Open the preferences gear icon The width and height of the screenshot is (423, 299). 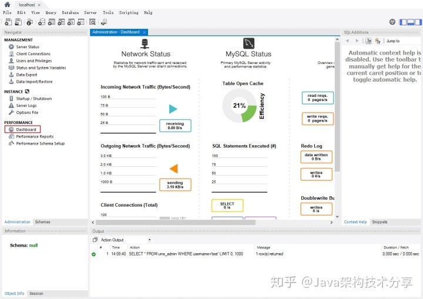coord(392,22)
